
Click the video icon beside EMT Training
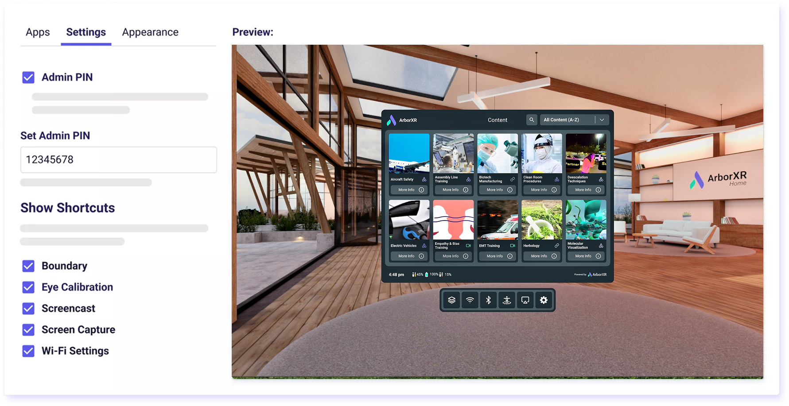513,246
